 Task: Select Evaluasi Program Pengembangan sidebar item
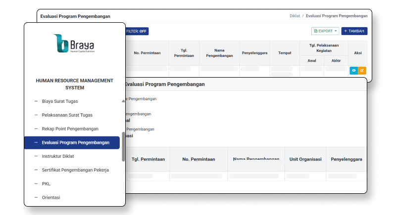click(75, 142)
